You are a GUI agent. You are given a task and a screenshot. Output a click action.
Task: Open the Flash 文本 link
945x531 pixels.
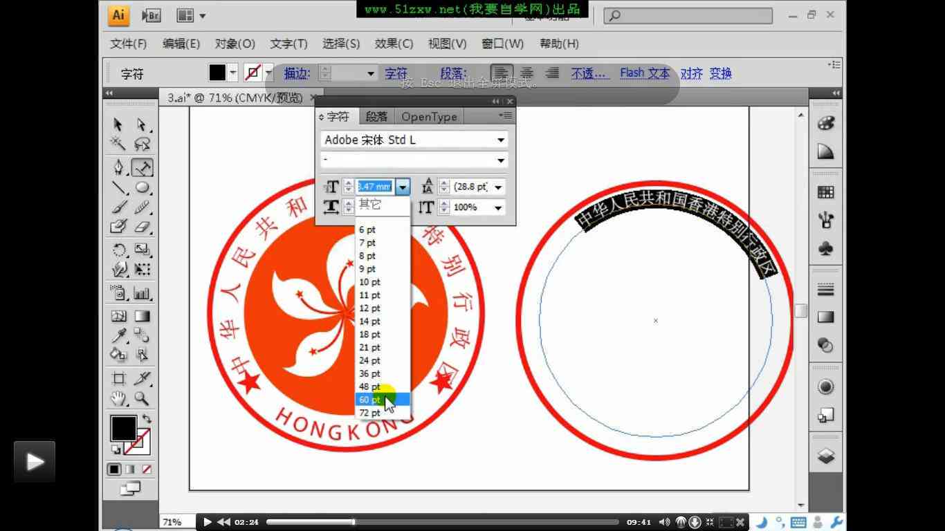coord(645,73)
